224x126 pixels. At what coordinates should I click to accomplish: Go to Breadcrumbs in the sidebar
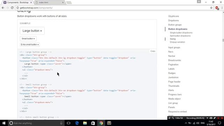(174, 60)
